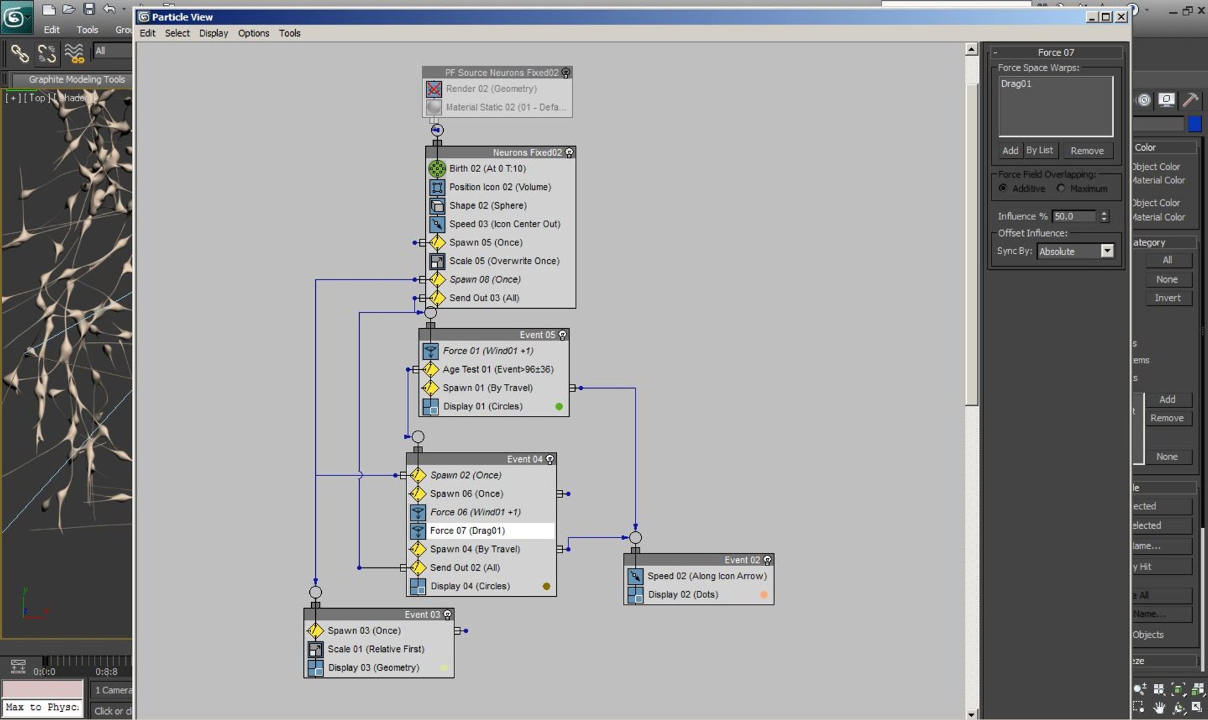Click the None category button
The width and height of the screenshot is (1208, 720).
point(1167,279)
